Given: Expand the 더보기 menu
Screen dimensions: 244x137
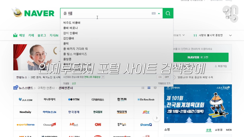Looking at the screenshot, I should (179, 35).
